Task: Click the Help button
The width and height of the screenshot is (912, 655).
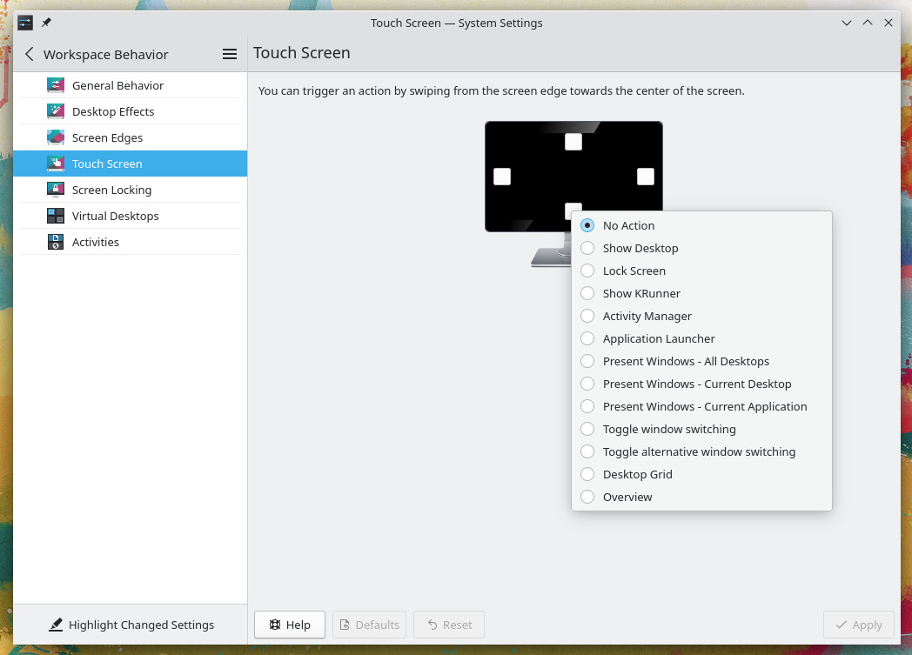Action: 290,625
